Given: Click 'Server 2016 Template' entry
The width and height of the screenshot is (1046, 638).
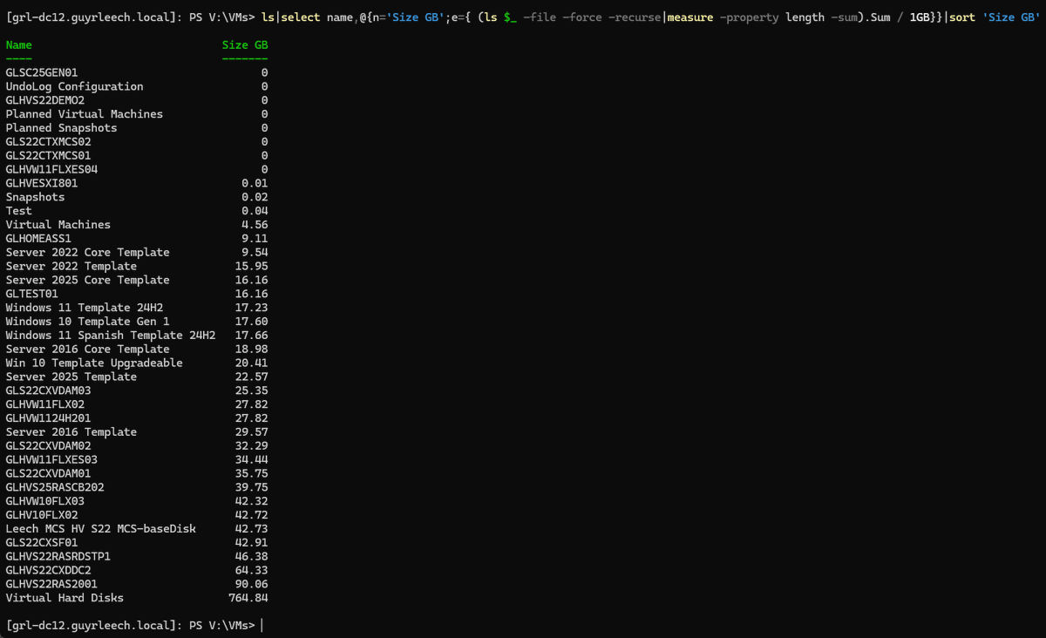Looking at the screenshot, I should coord(71,432).
